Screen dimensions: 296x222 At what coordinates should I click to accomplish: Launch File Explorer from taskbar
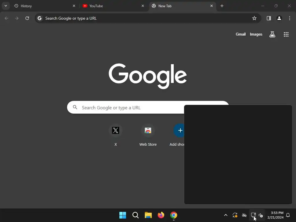(x=148, y=215)
